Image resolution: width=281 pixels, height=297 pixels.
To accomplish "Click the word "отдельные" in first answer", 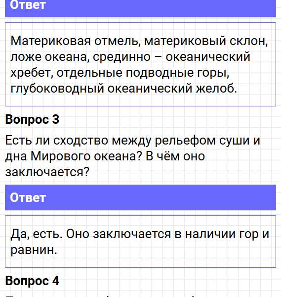I will pyautogui.click(x=89, y=73).
